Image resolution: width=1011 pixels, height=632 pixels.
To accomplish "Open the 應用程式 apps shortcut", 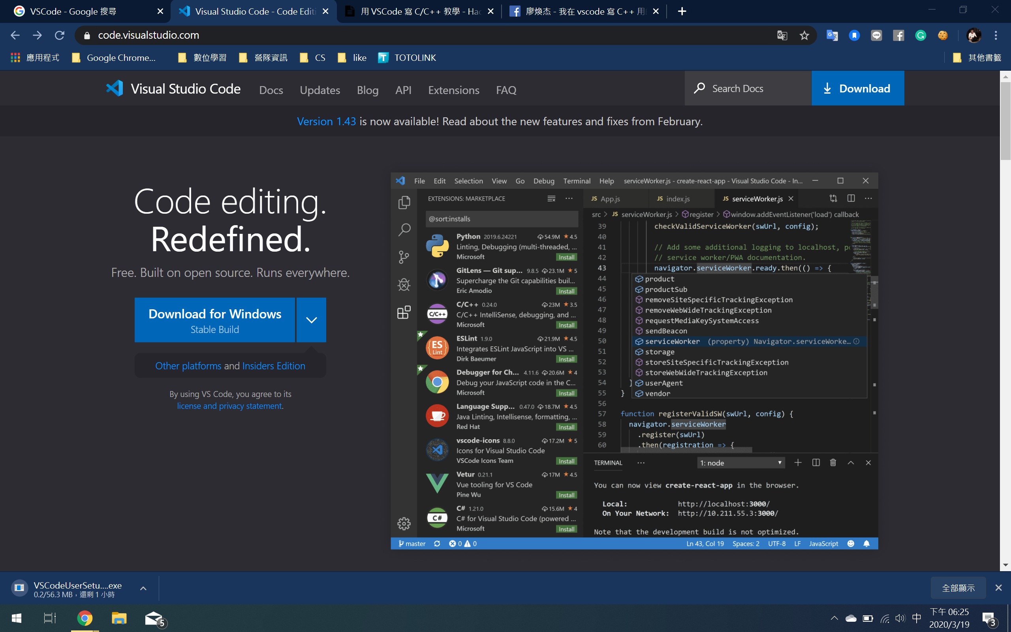I will pyautogui.click(x=35, y=58).
